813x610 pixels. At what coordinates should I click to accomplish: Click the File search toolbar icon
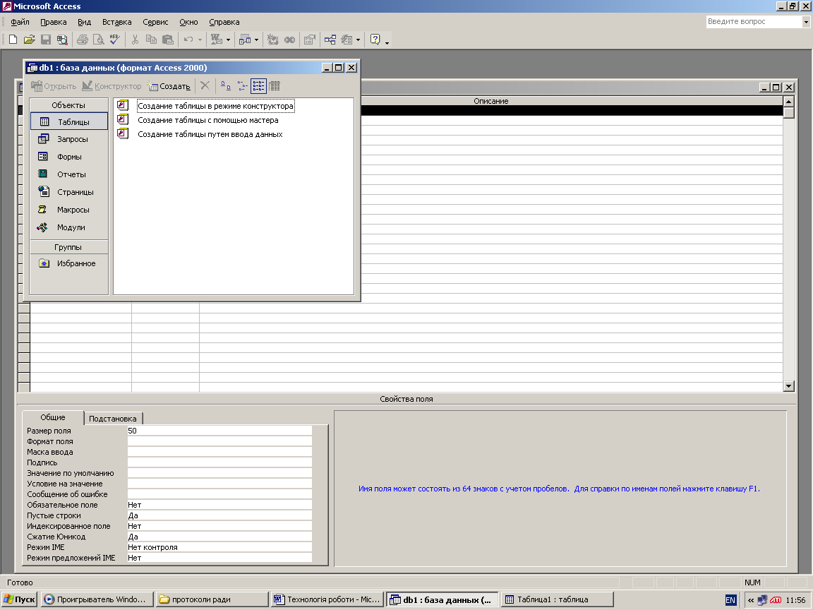(62, 40)
